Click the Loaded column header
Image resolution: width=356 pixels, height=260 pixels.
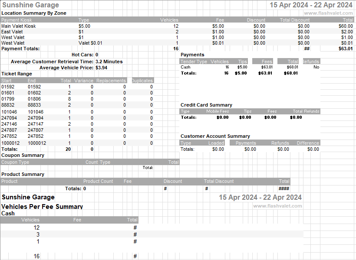click(216, 143)
